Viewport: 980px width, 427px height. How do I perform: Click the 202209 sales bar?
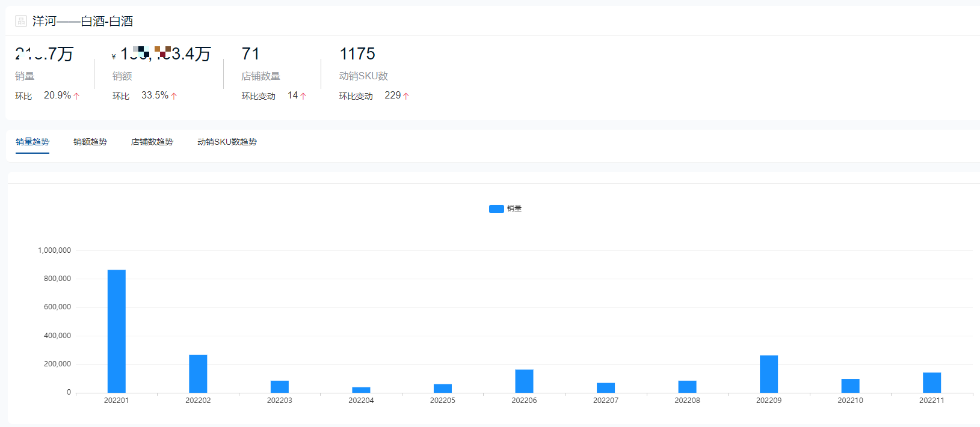[769, 374]
